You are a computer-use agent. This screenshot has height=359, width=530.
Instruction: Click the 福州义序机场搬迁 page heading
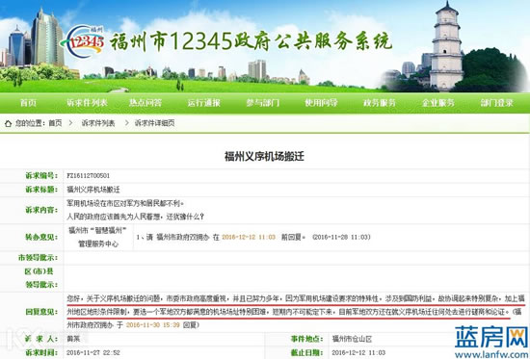[x=264, y=156]
